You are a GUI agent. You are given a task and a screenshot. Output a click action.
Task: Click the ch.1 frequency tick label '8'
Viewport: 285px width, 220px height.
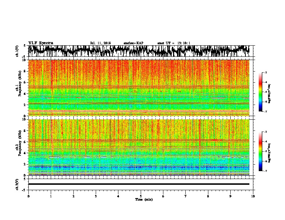click(x=25, y=71)
